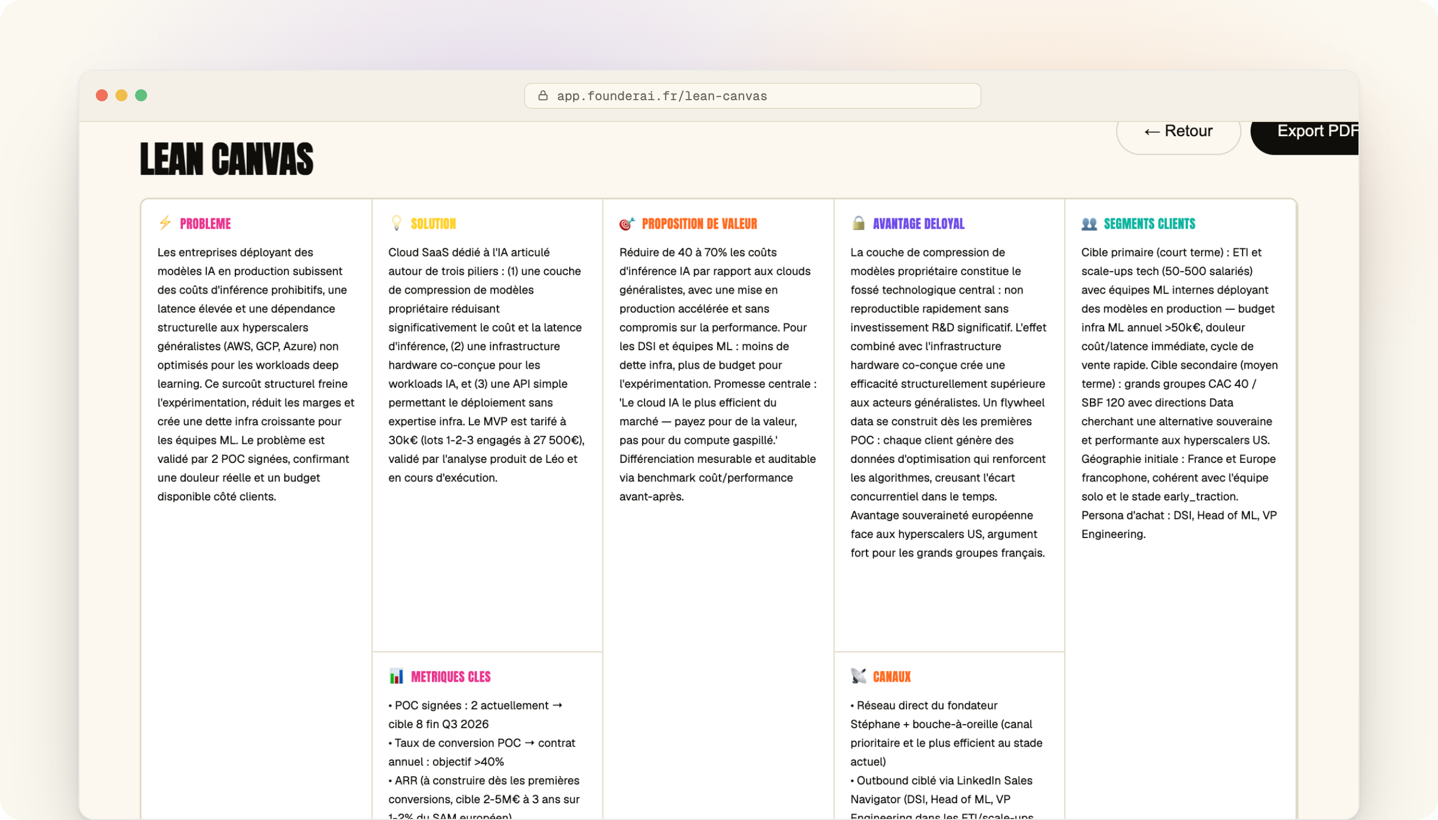Click the padlock icon beside AVANTAGE DELOYAL
1438x820 pixels.
pyautogui.click(x=858, y=223)
